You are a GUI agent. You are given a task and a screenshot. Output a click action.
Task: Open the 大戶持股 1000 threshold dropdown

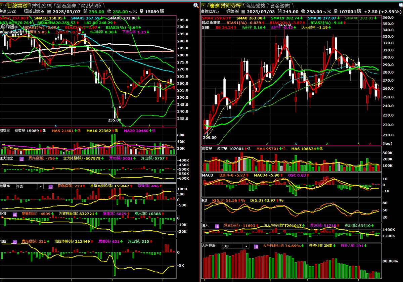[x=235, y=246]
